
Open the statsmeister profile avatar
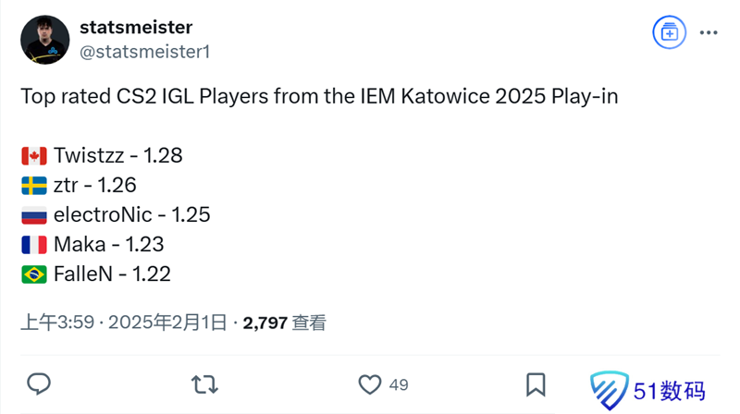coord(44,40)
